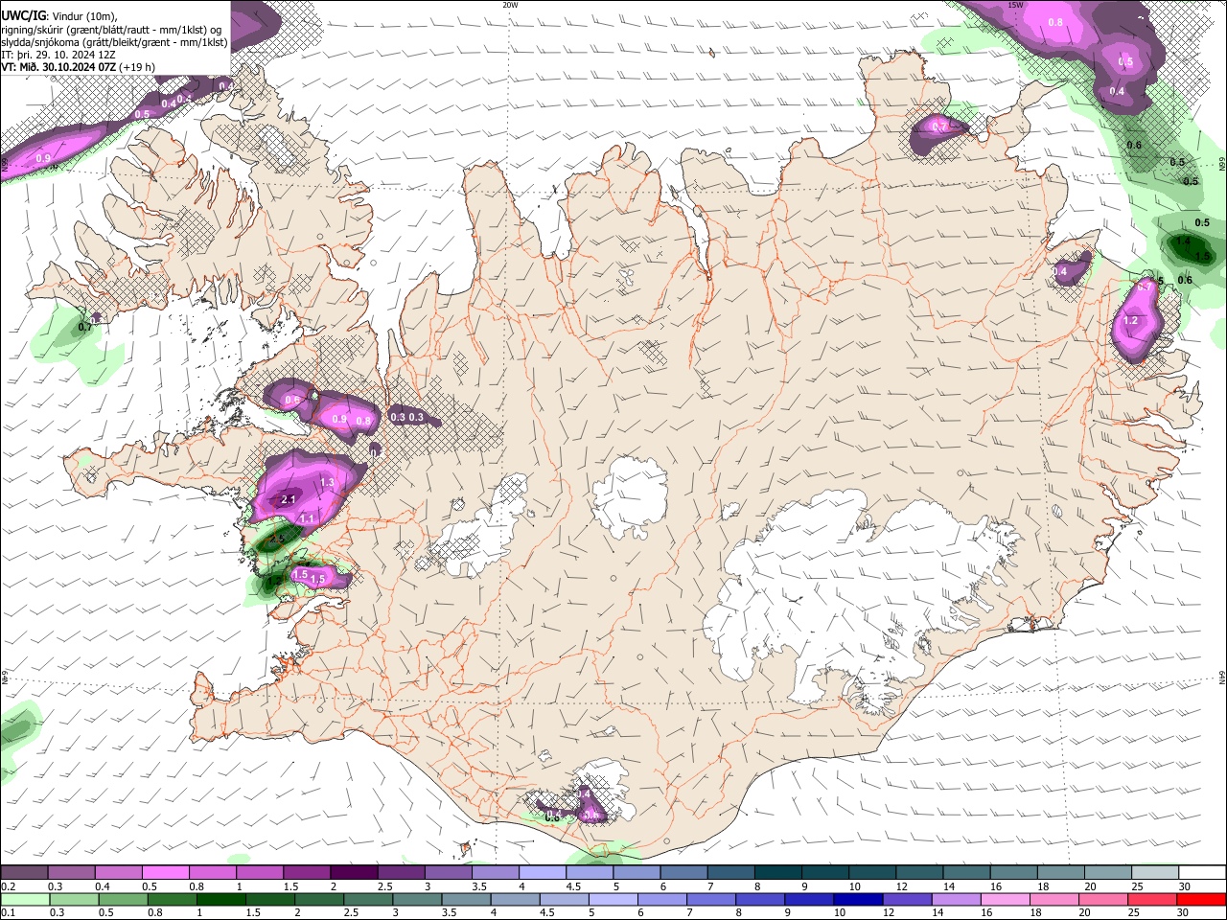Click the '1.1' precipitation value on the map
The height and width of the screenshot is (920, 1227).
[x=308, y=518]
